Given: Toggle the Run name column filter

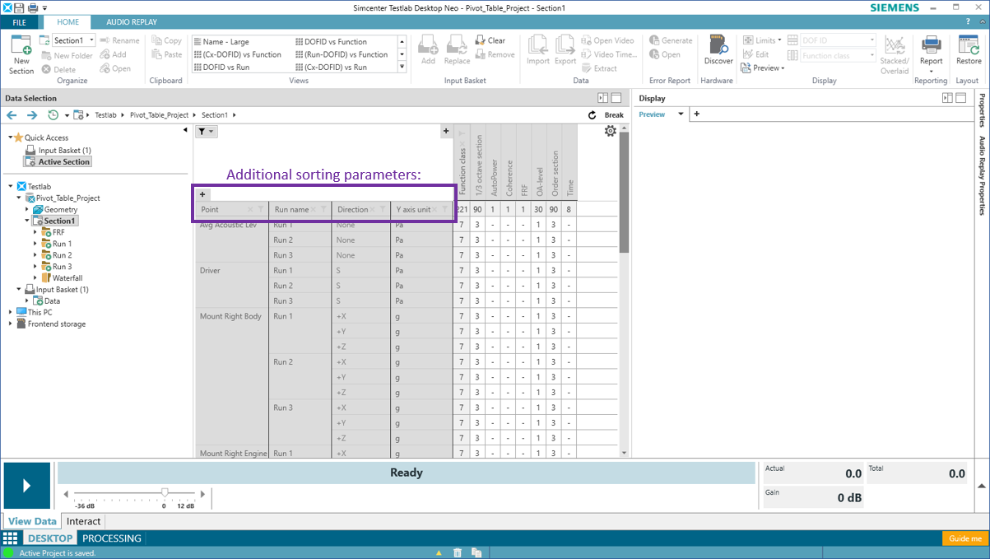Looking at the screenshot, I should point(323,210).
